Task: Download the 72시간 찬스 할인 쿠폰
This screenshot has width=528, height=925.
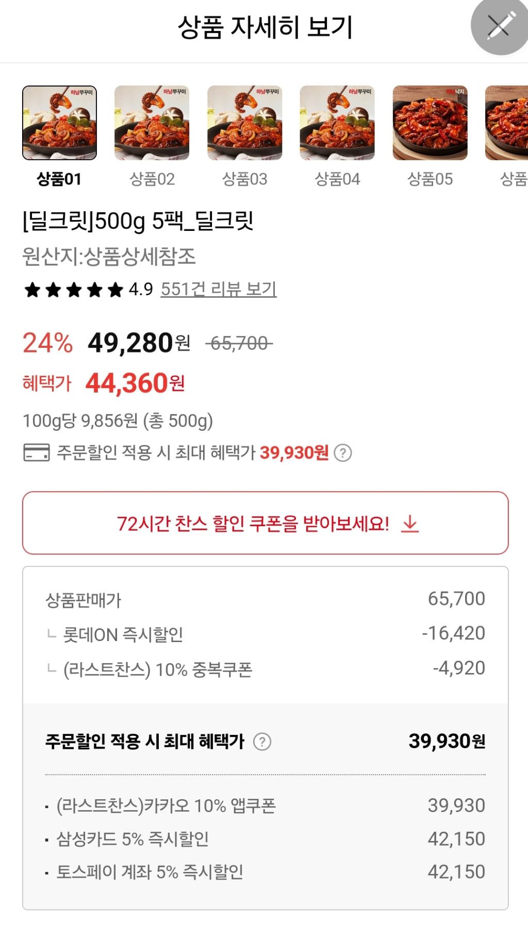Action: 253,524
